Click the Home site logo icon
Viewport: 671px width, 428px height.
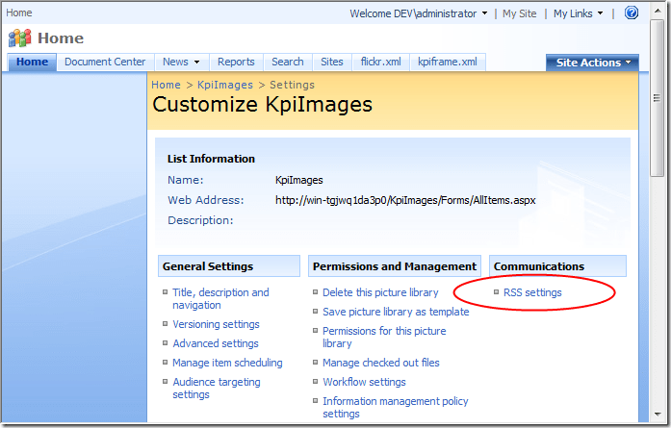pyautogui.click(x=19, y=38)
